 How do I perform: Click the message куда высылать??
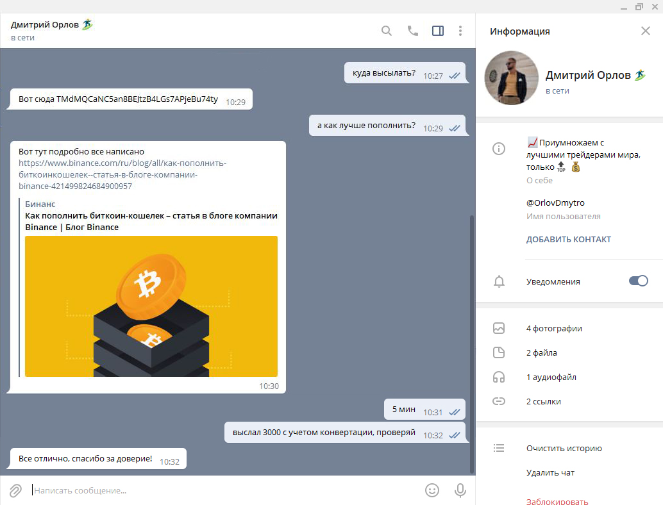pyautogui.click(x=405, y=73)
